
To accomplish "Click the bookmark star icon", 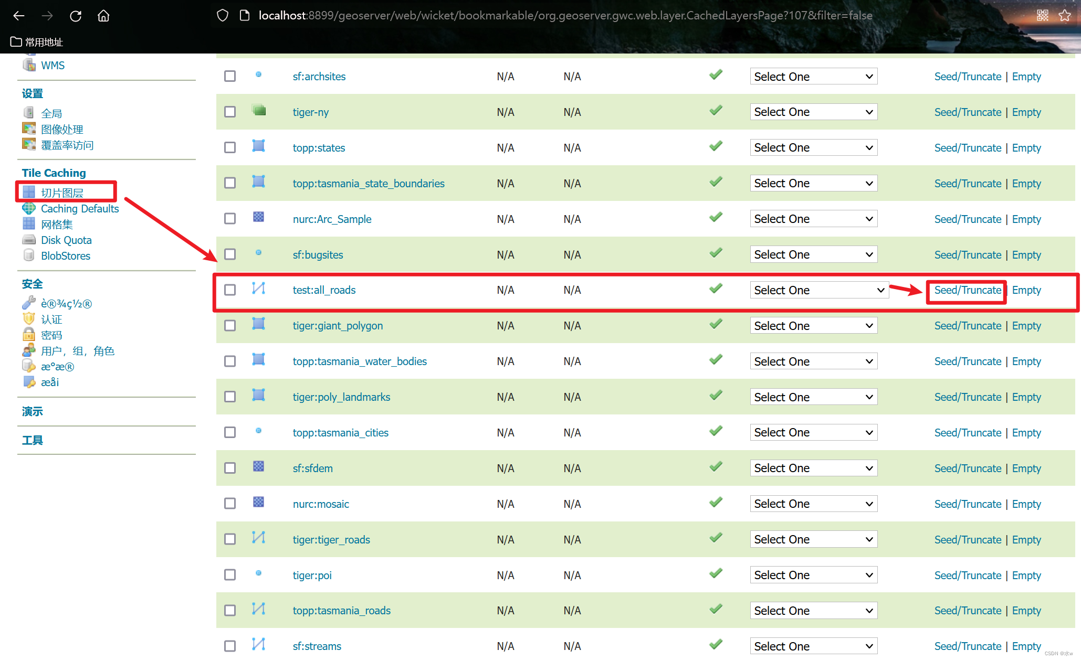I will [x=1064, y=16].
